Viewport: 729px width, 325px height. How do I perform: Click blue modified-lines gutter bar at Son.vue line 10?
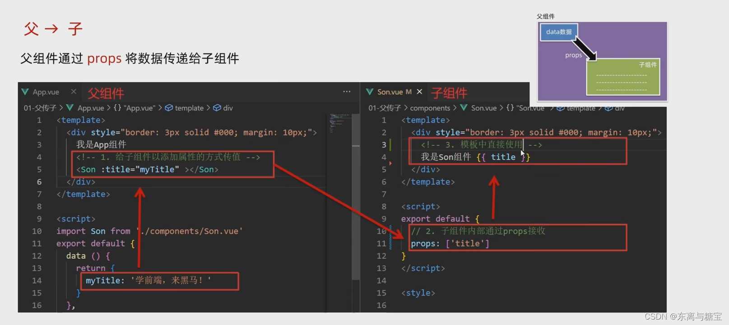[x=390, y=237]
